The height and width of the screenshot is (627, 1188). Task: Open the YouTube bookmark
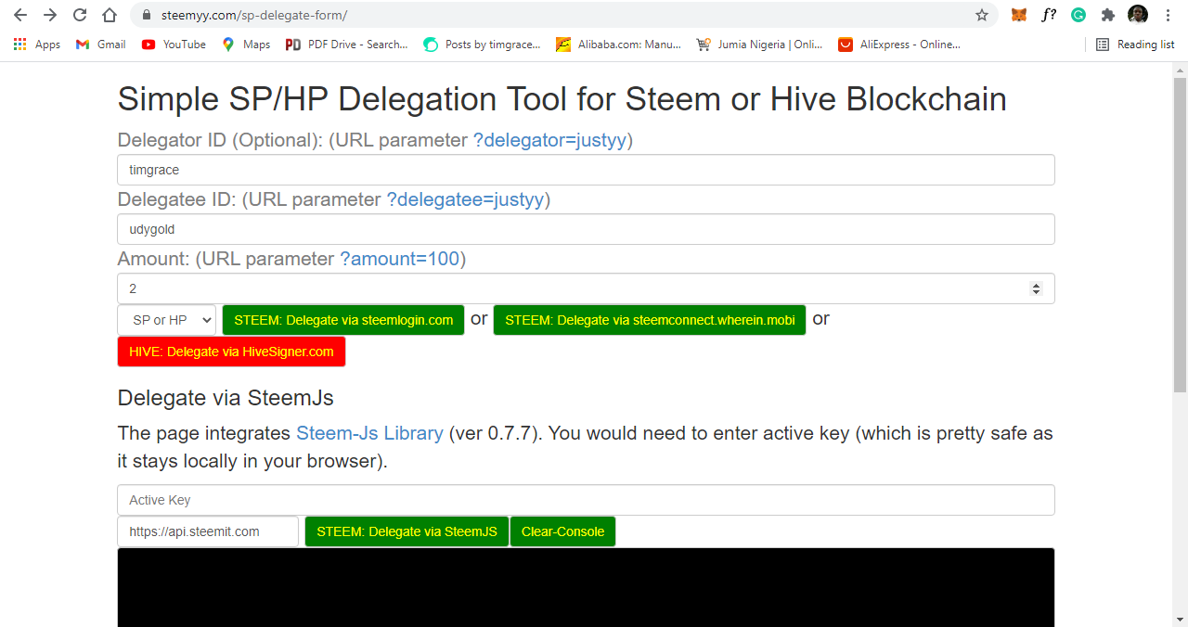pos(174,45)
